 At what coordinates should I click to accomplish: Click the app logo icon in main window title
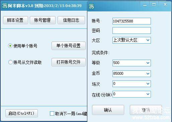click(x=5, y=6)
